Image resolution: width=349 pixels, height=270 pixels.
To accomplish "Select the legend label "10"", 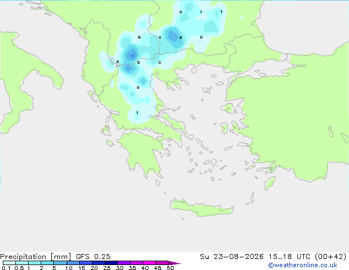I will pos(69,268).
